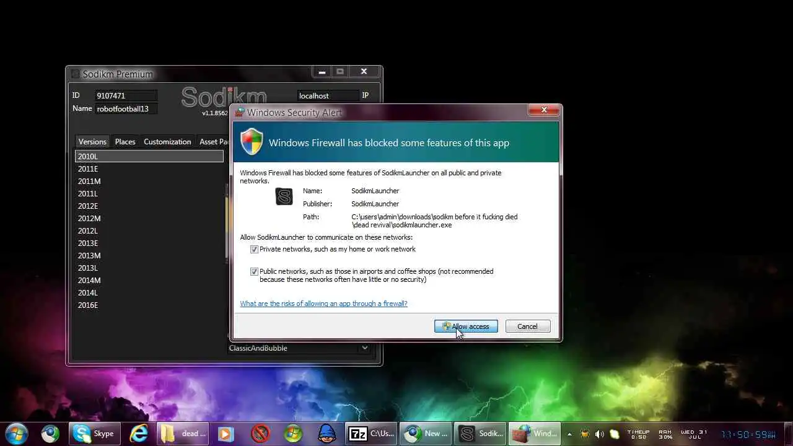Cancel the Windows Security Alert dialog
This screenshot has height=446, width=793.
528,326
